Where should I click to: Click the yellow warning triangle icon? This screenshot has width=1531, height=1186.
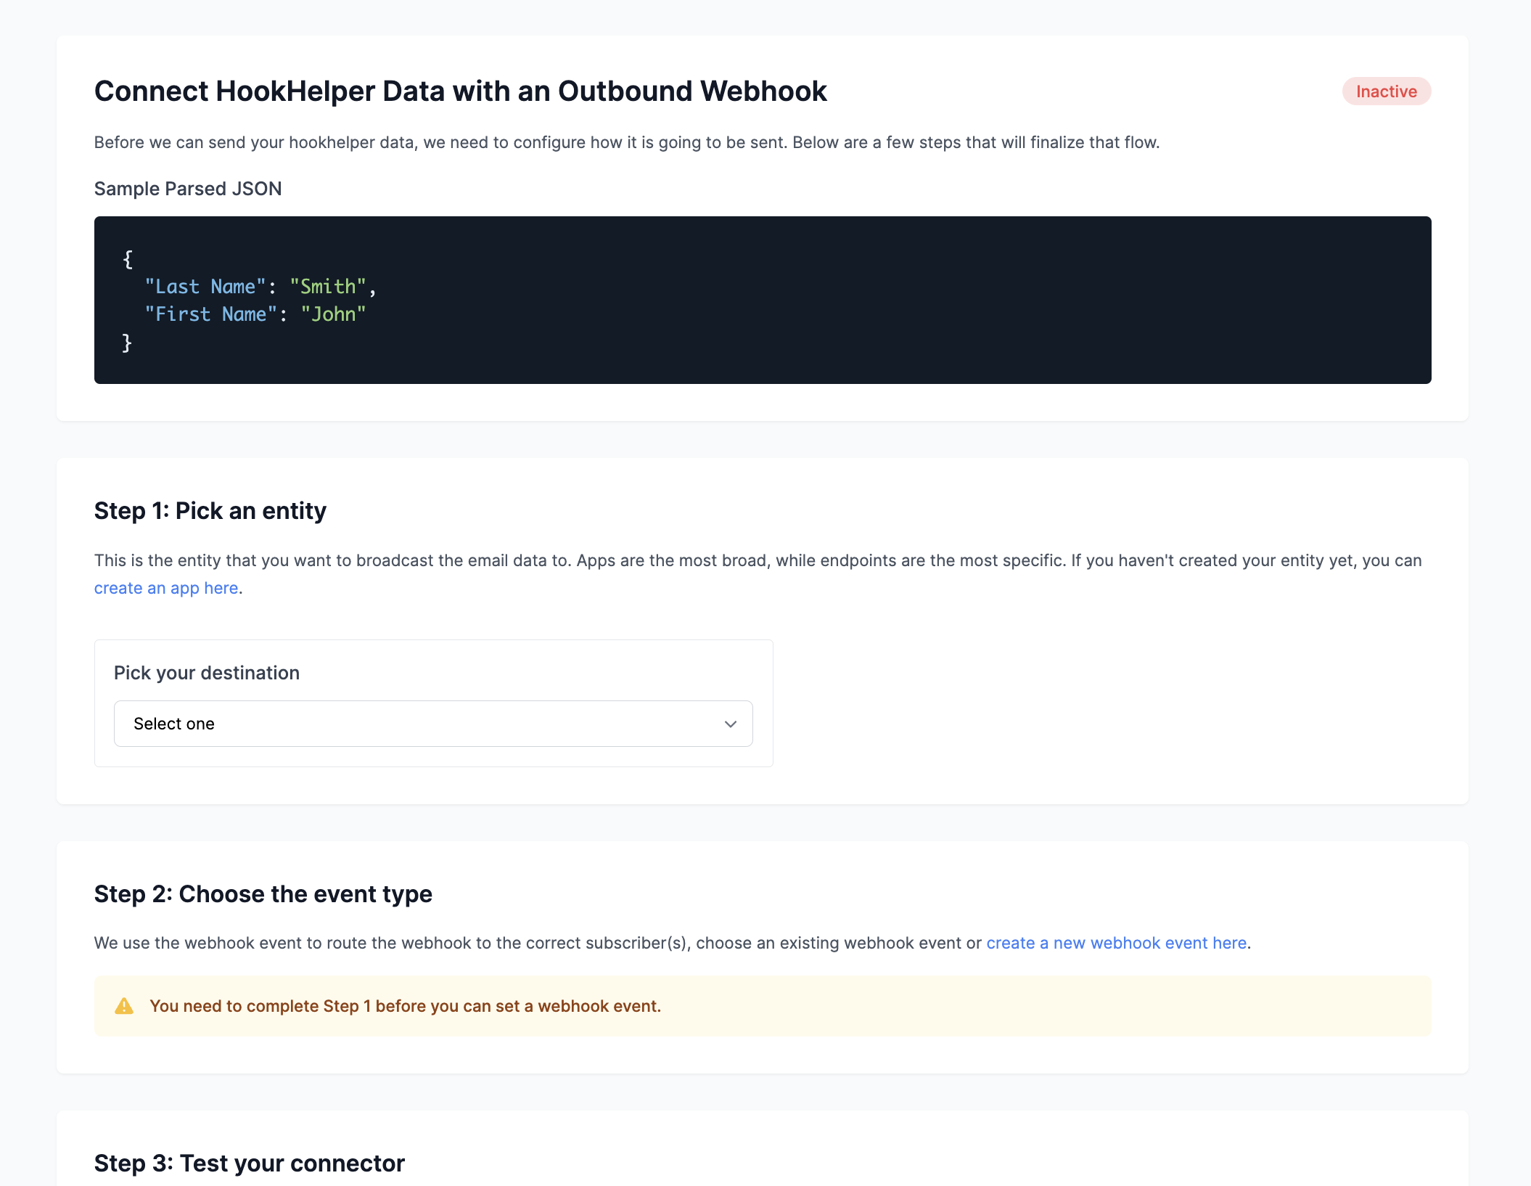coord(124,1006)
